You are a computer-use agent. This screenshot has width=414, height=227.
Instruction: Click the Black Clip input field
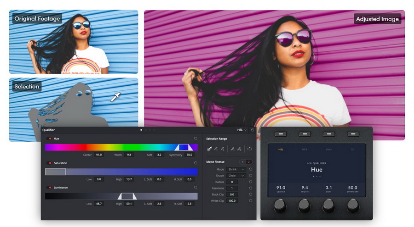pyautogui.click(x=232, y=194)
